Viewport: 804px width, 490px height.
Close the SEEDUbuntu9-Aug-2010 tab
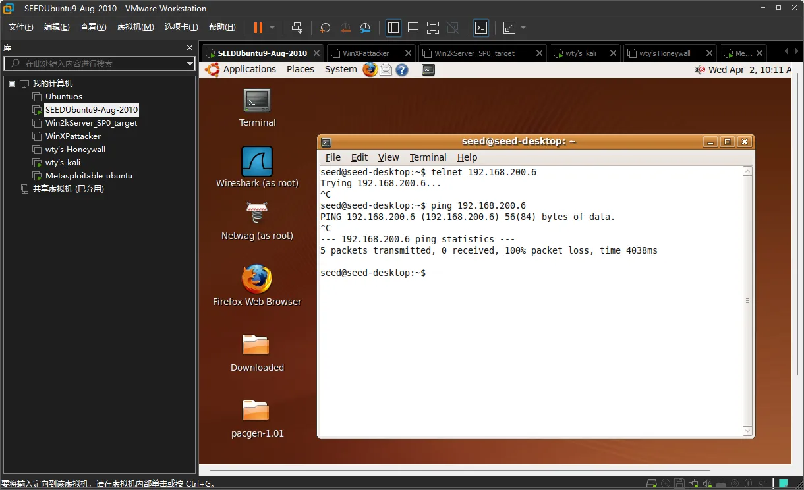tap(316, 53)
